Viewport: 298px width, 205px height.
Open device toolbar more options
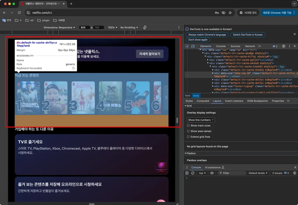coord(179,27)
